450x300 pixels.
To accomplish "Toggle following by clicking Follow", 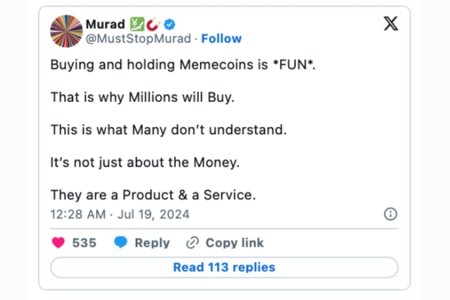I will click(222, 39).
